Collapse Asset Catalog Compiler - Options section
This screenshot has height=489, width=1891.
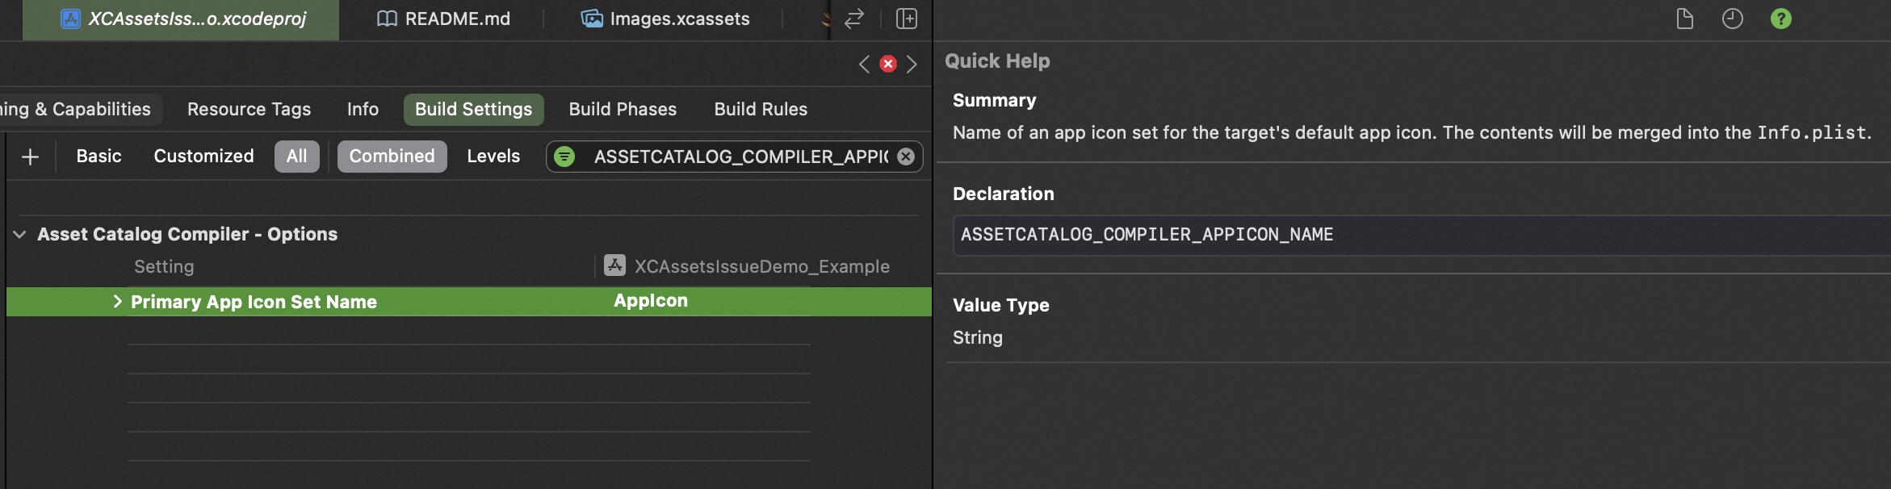click(19, 235)
